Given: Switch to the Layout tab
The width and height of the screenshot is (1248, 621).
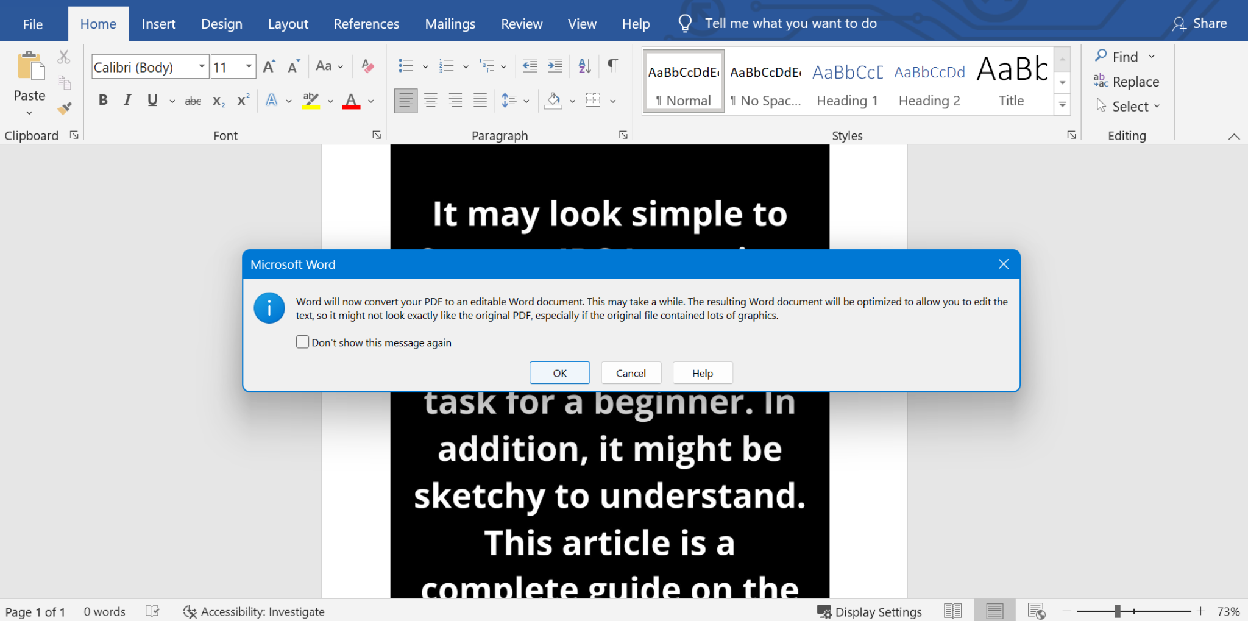Looking at the screenshot, I should point(288,24).
